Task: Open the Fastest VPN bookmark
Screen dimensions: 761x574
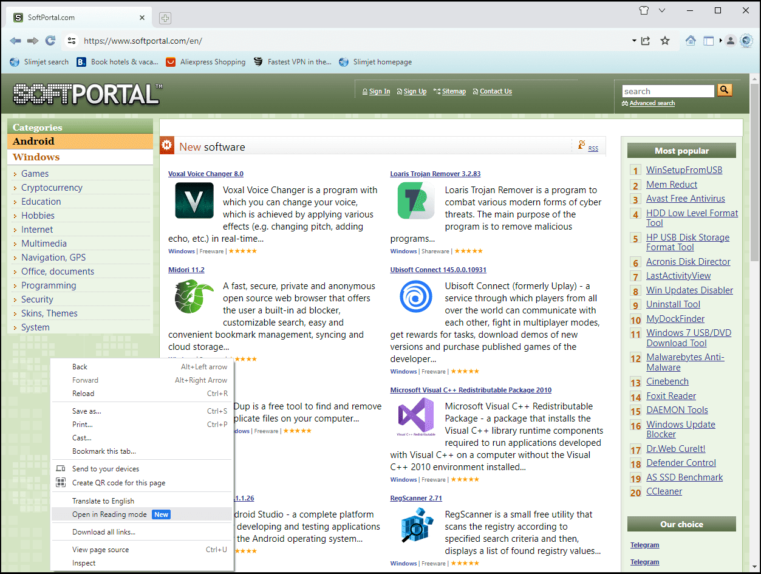Action: click(293, 62)
